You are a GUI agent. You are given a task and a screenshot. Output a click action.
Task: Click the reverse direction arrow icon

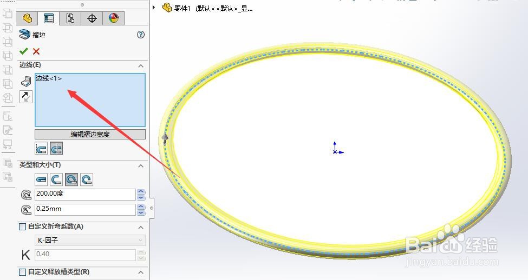tap(26, 96)
